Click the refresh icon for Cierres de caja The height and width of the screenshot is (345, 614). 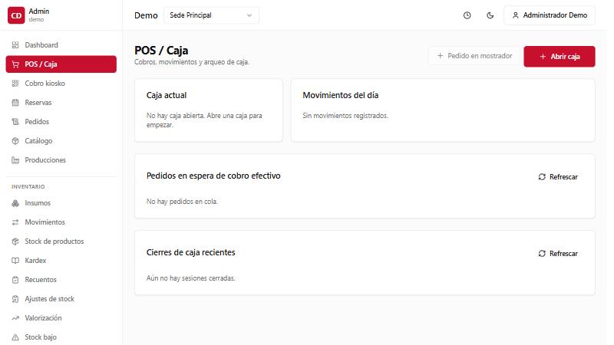(542, 254)
